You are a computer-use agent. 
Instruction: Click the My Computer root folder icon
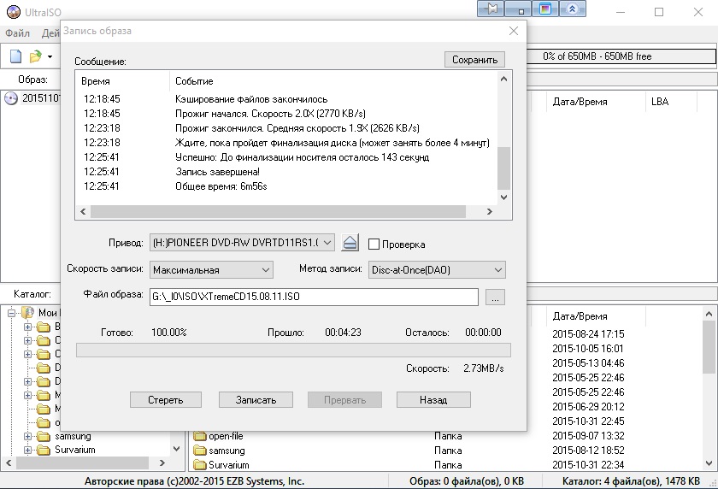point(28,313)
